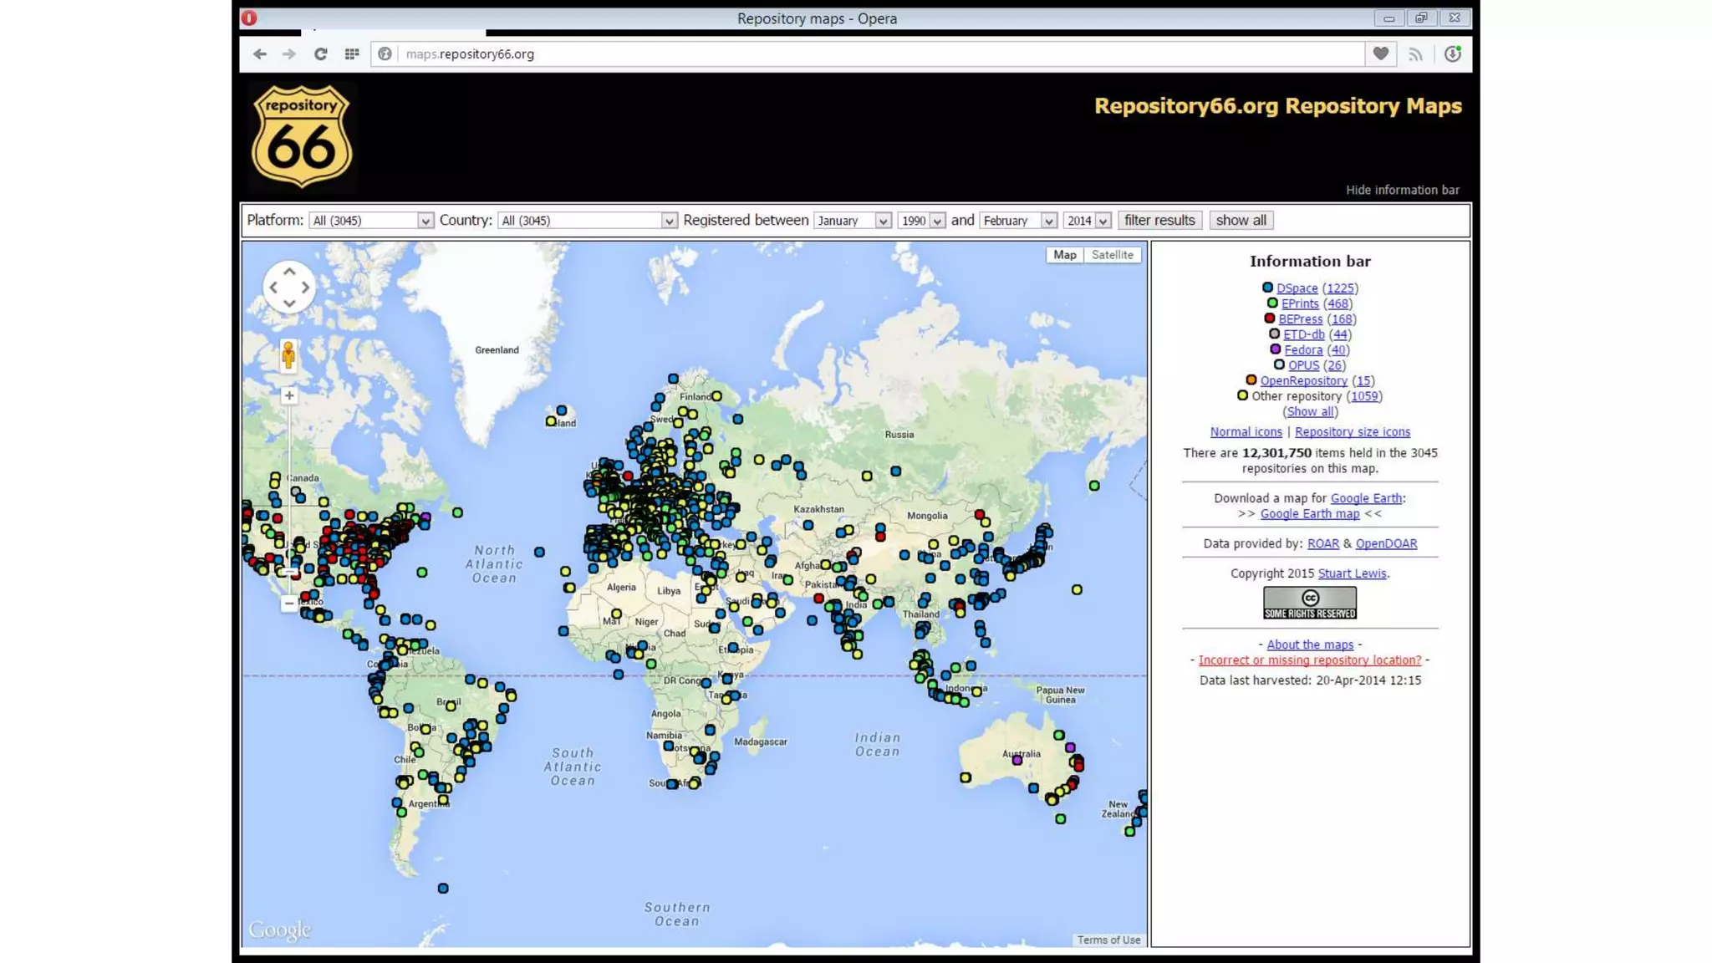
Task: Select the Street View pegman icon
Action: pos(288,355)
